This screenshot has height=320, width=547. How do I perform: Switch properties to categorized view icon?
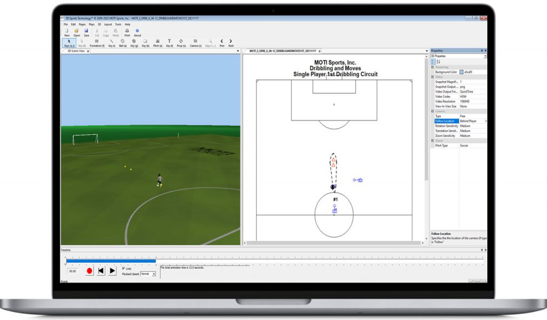click(x=433, y=62)
